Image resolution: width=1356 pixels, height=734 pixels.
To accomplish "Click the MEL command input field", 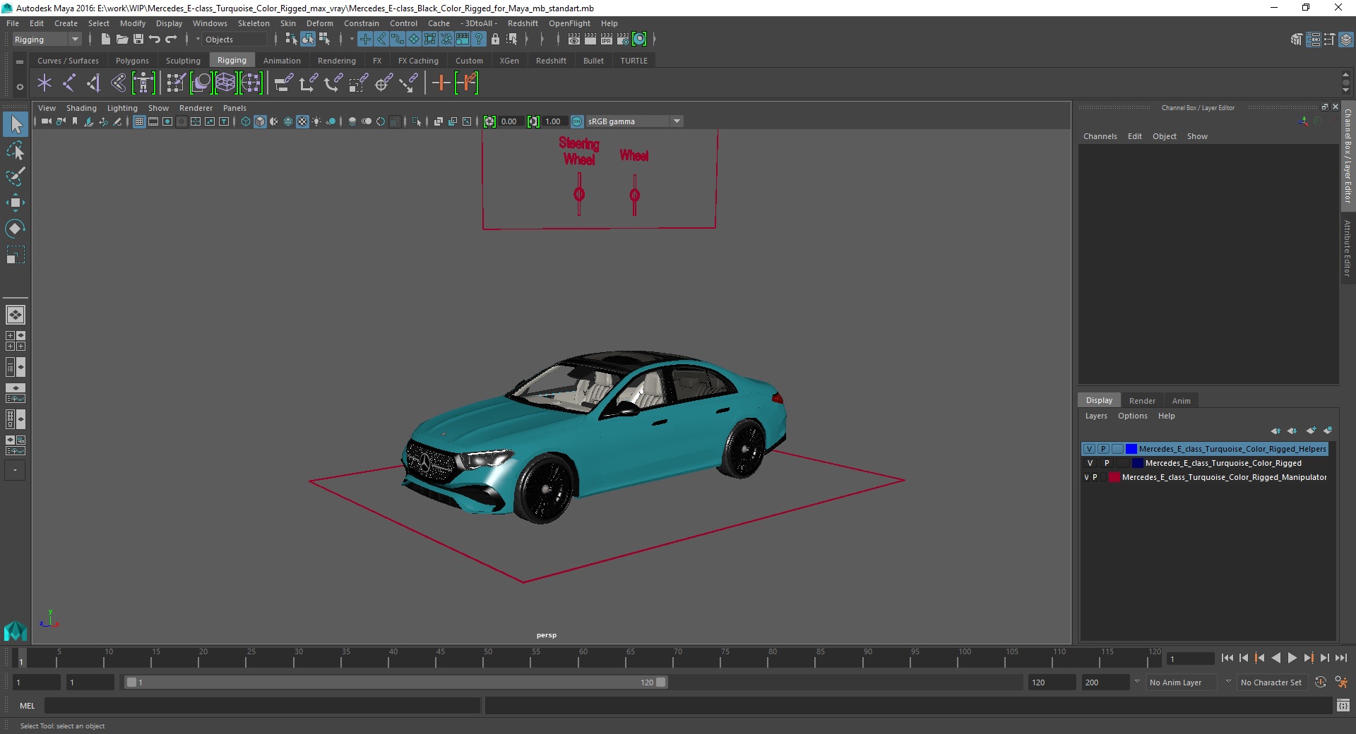I will (x=262, y=705).
